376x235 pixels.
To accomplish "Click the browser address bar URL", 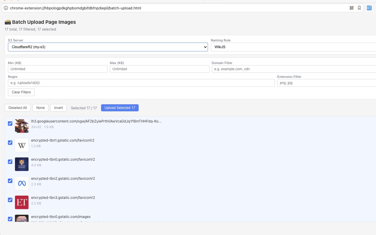I will (75, 8).
